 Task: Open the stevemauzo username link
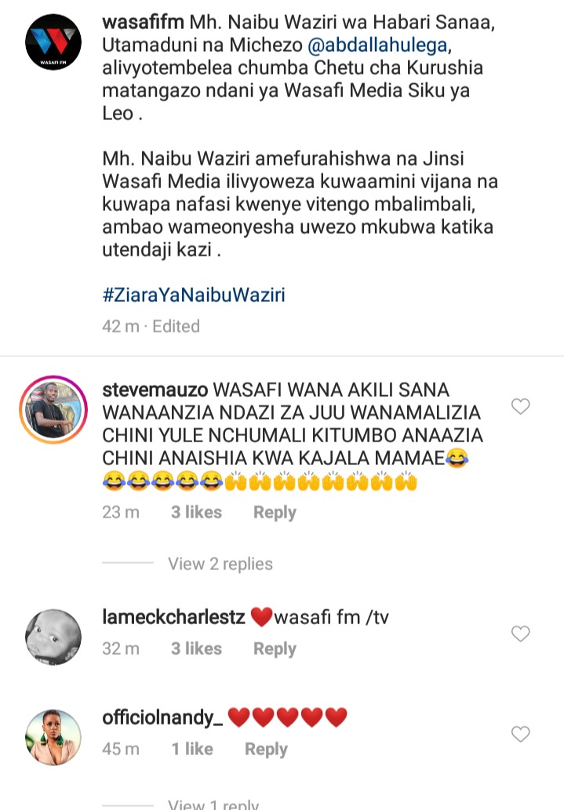tap(155, 390)
